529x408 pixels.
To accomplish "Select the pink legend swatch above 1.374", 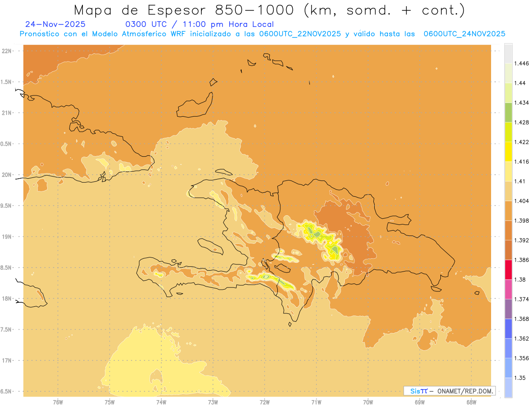I will (508, 289).
